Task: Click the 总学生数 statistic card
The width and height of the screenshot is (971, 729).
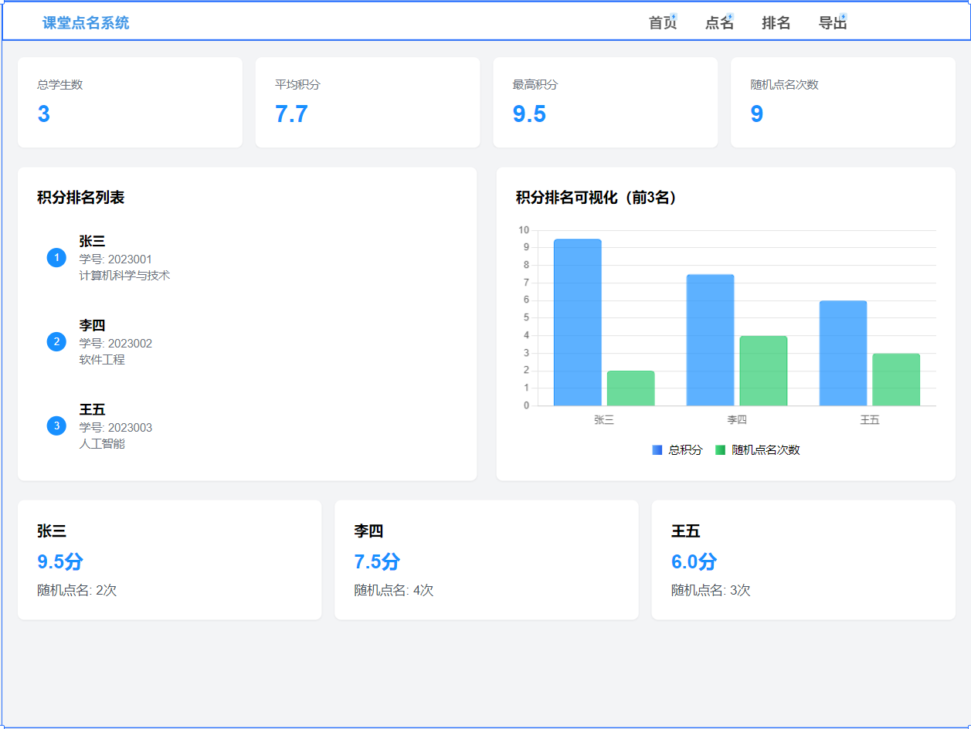Action: click(129, 101)
